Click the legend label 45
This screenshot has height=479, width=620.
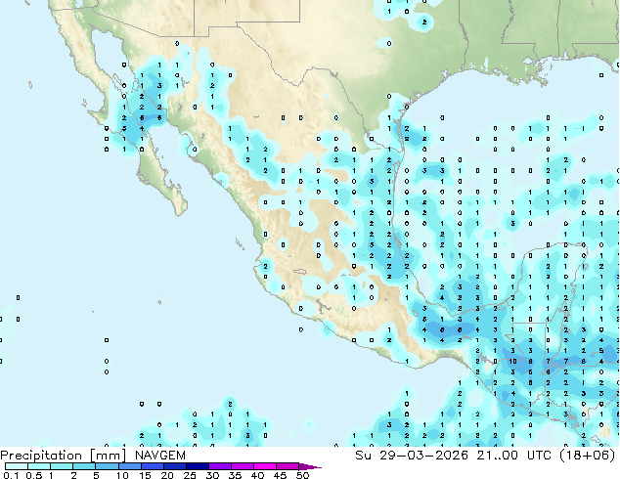pyautogui.click(x=280, y=475)
